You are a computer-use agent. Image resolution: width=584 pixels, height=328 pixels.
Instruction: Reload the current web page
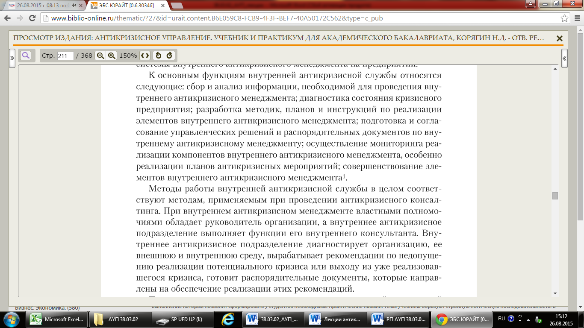(32, 18)
